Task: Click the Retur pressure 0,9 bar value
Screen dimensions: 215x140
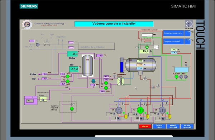Action: click(44, 74)
